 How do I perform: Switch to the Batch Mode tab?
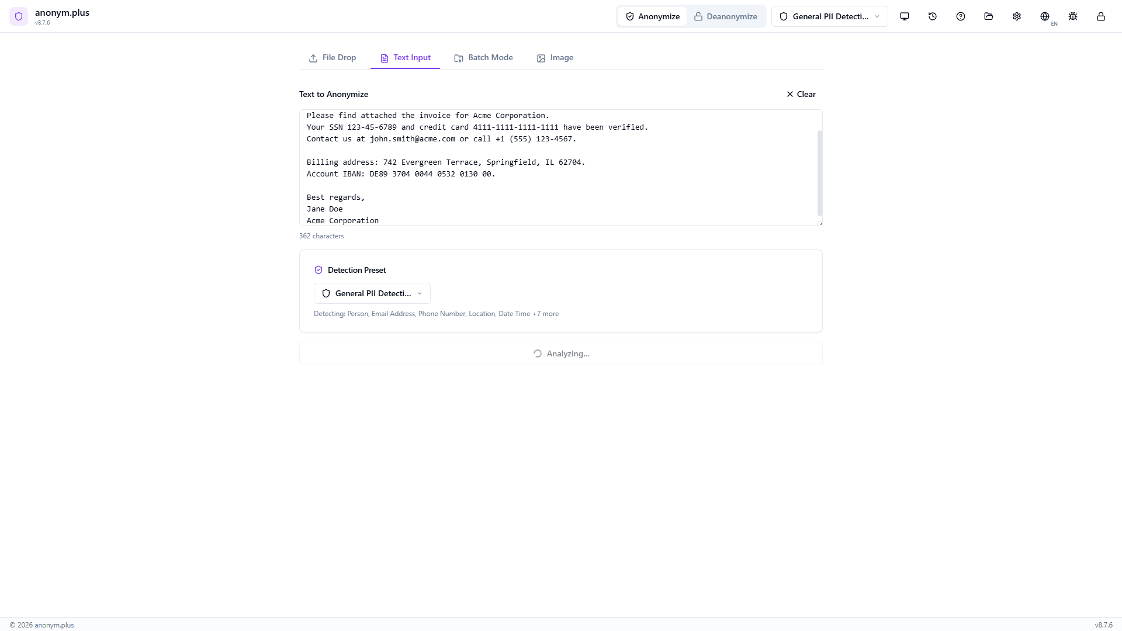(x=483, y=58)
